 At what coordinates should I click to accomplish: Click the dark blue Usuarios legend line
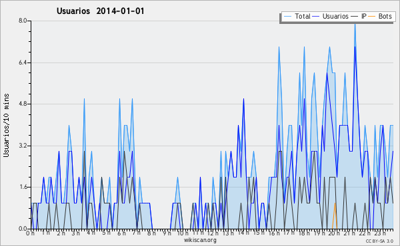(316, 17)
